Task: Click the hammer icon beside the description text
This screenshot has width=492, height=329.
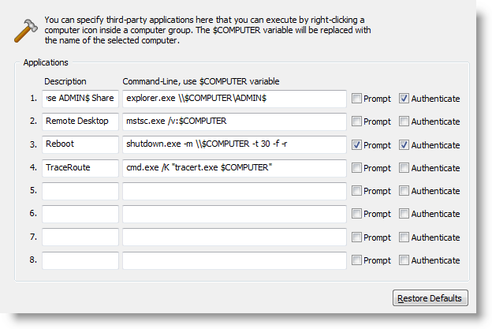Action: click(26, 31)
